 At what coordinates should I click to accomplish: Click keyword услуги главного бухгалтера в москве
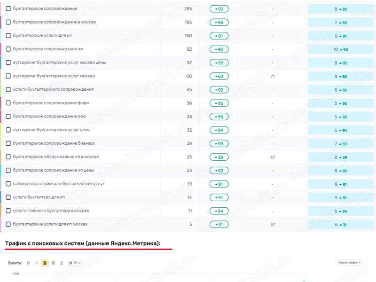[51, 211]
